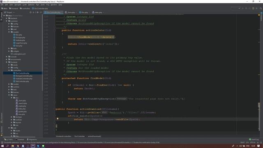
Task: Open LoginForm.php in the project tree
Action: click(x=20, y=43)
